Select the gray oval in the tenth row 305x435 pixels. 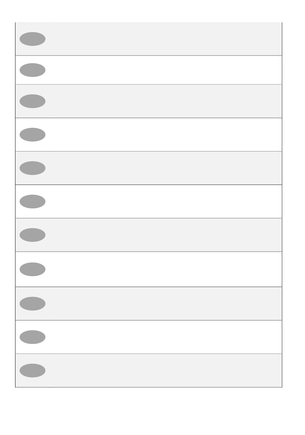pyautogui.click(x=32, y=337)
